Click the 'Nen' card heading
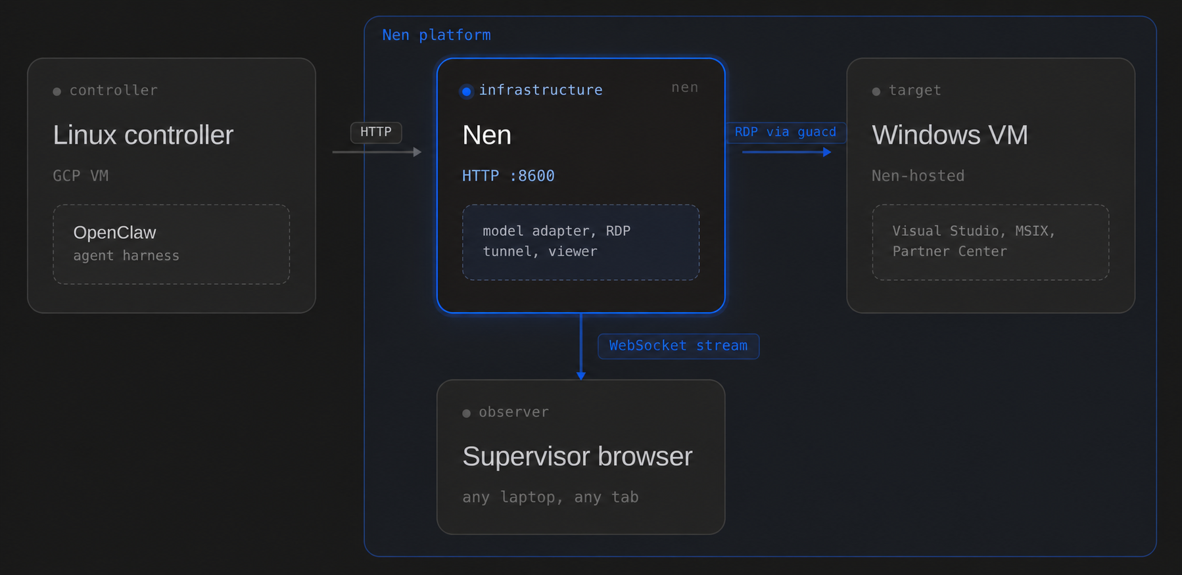Viewport: 1182px width, 575px height. [486, 135]
